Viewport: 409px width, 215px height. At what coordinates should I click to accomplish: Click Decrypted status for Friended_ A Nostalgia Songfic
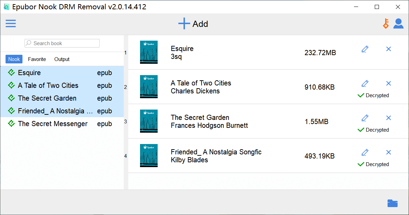coord(373,164)
